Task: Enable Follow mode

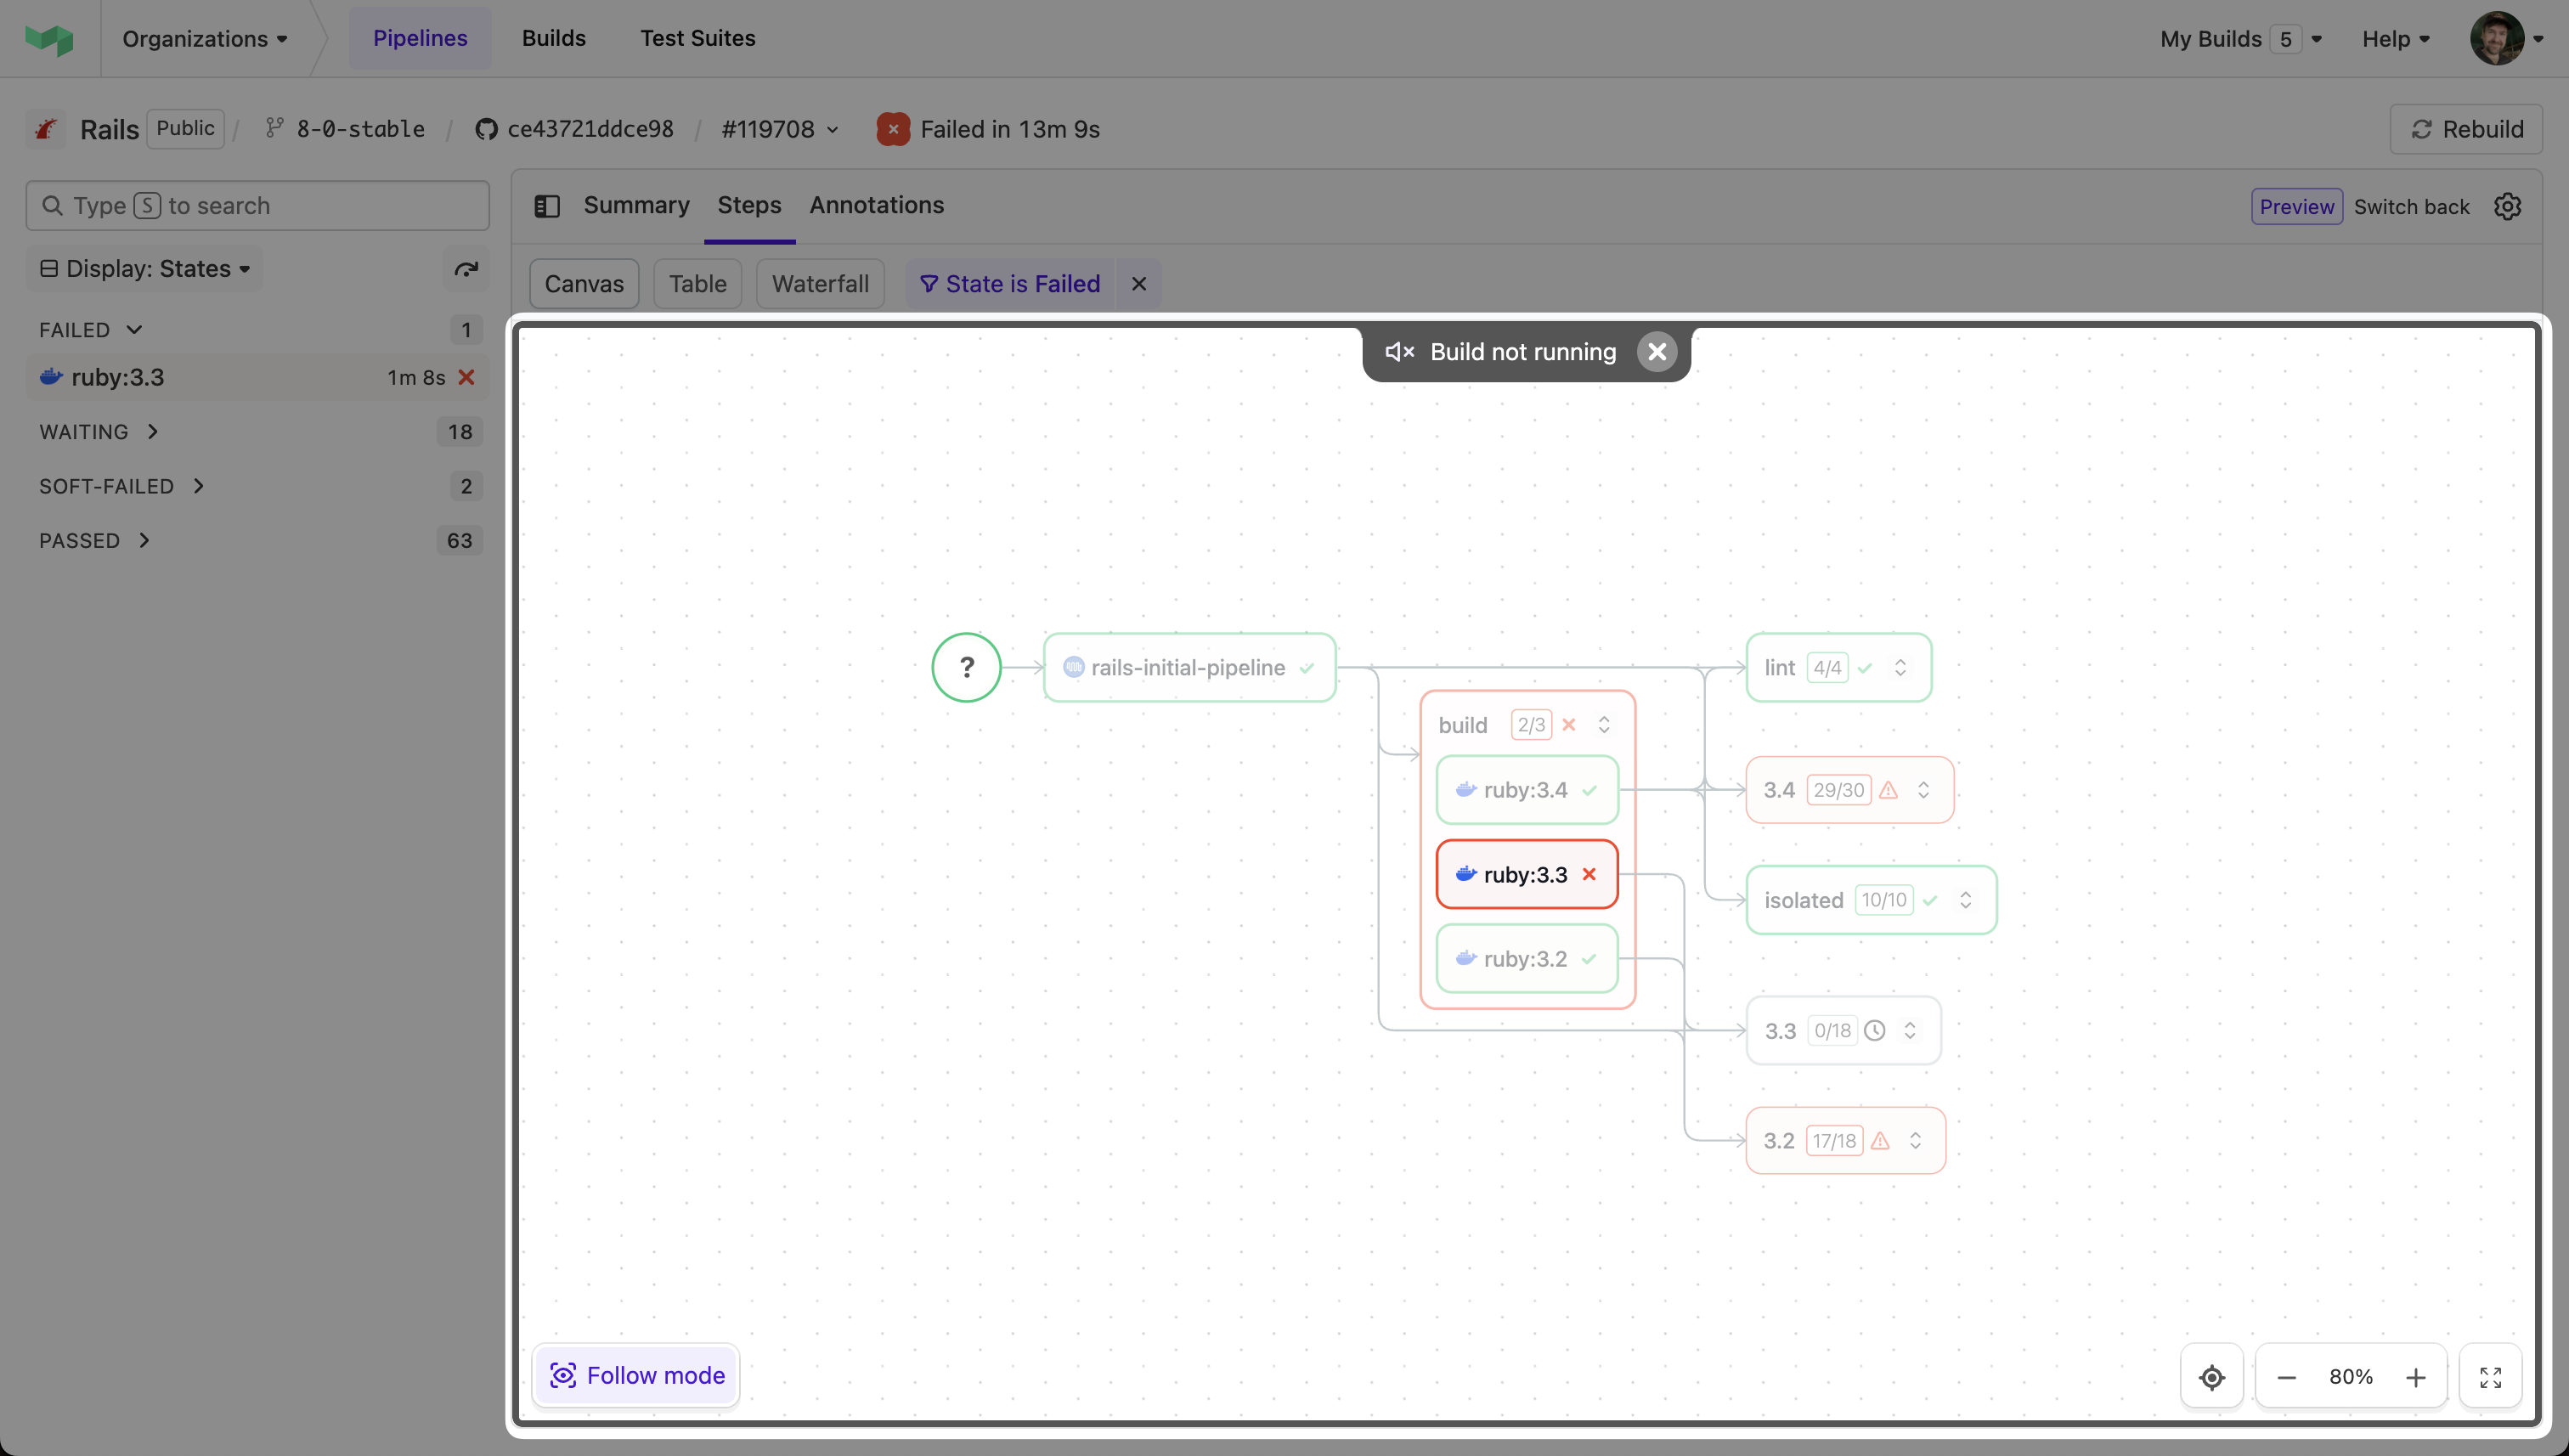Action: click(x=635, y=1374)
